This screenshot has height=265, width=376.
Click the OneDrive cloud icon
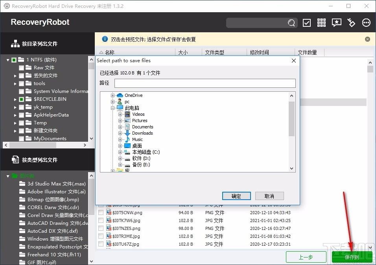point(120,95)
